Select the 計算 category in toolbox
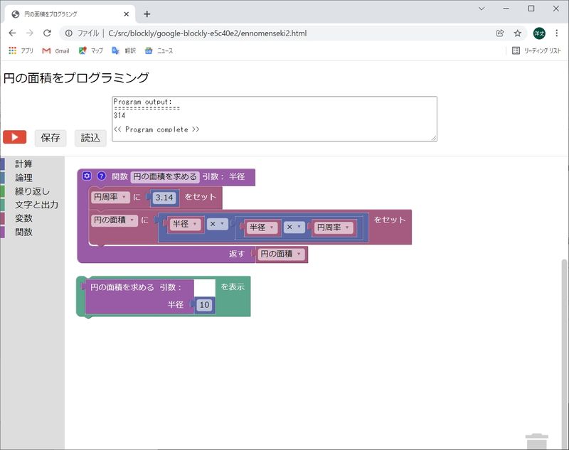 click(x=23, y=164)
